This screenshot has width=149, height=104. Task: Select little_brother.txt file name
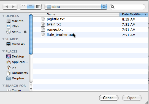(x=60, y=35)
